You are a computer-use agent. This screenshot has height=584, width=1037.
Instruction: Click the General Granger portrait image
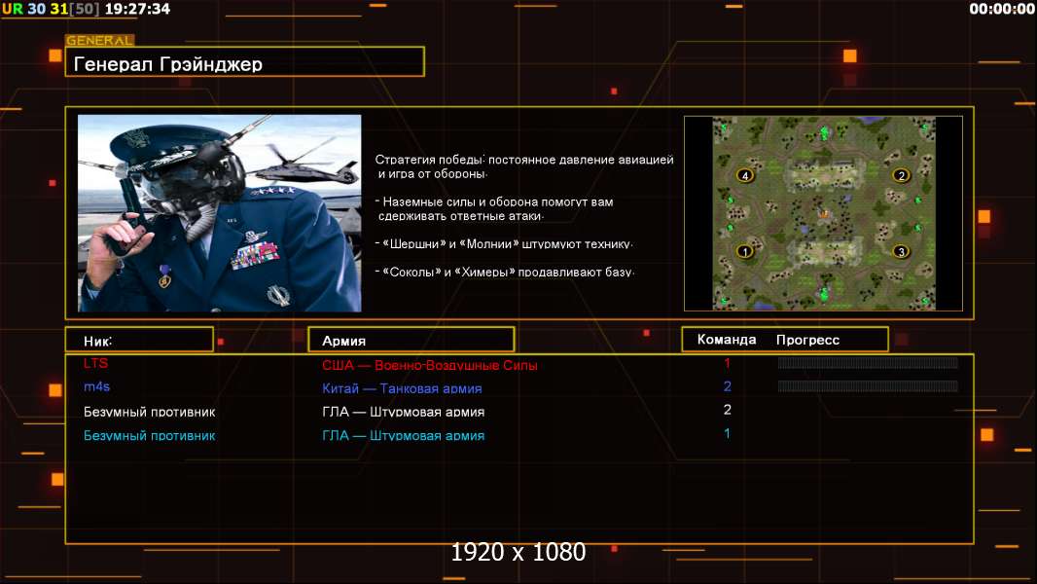click(219, 213)
